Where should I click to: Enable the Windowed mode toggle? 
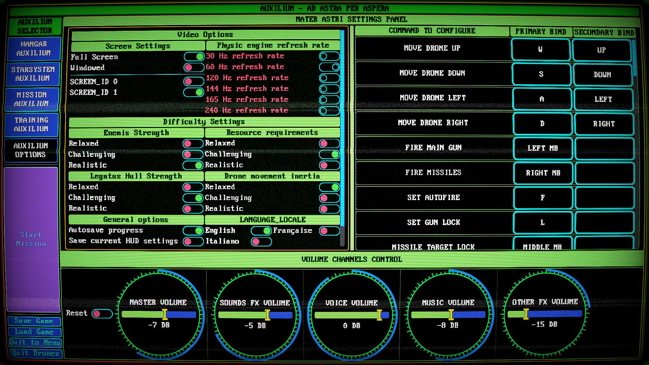click(x=193, y=68)
